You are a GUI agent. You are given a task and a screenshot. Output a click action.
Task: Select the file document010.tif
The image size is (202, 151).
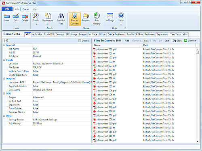pos(106,128)
